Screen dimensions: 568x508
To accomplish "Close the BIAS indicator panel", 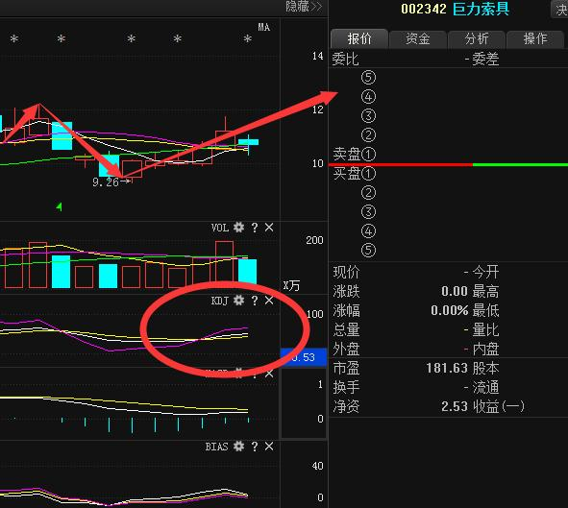I will tap(269, 447).
